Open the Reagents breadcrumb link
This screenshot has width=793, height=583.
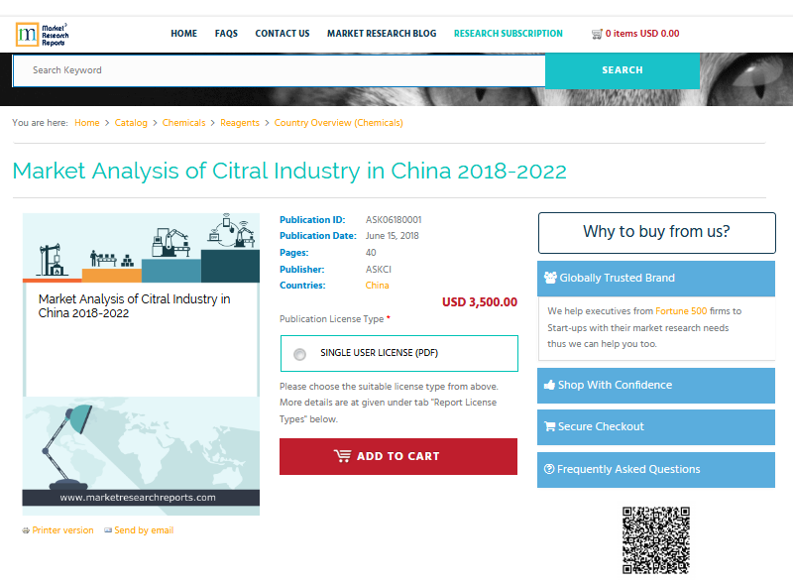pos(240,123)
